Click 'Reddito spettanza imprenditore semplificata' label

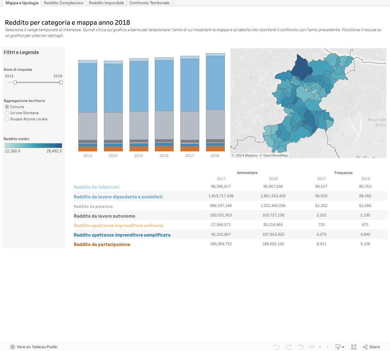click(x=122, y=235)
